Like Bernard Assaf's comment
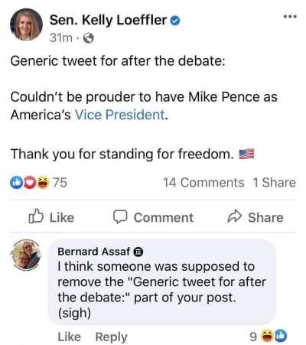This screenshot has height=345, width=306. coord(70,337)
